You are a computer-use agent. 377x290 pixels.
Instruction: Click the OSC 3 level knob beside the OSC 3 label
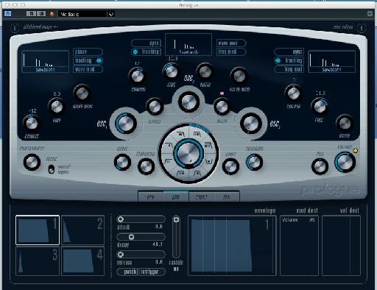coord(251,123)
